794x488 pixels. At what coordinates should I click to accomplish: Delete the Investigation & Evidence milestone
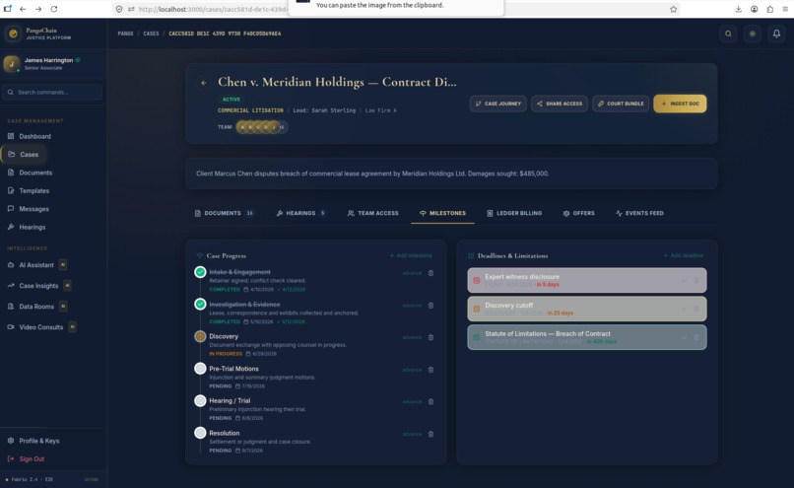(430, 306)
